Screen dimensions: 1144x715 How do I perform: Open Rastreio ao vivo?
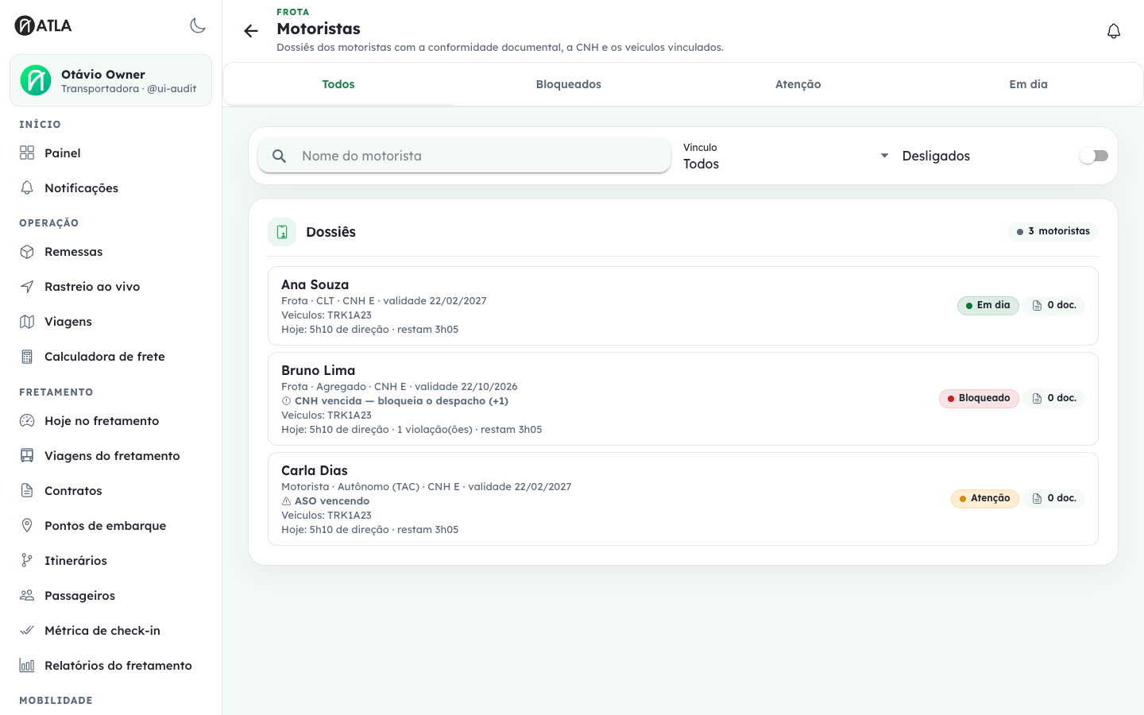point(110,287)
